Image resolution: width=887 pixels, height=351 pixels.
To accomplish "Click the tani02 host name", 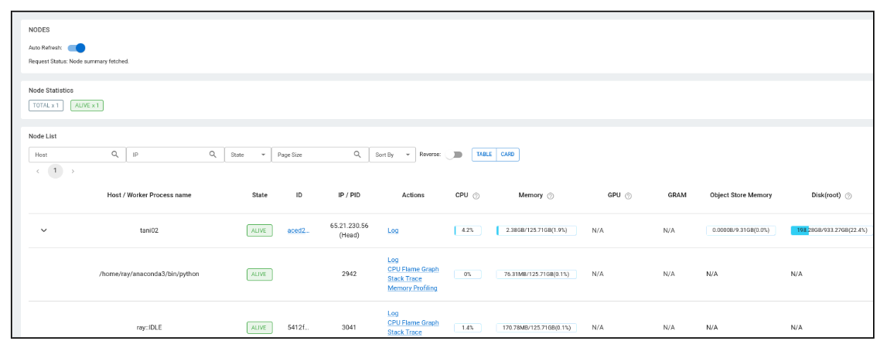I will [149, 230].
